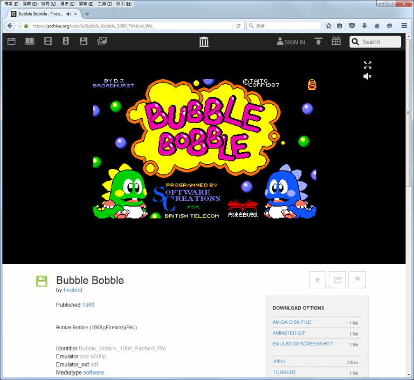The width and height of the screenshot is (414, 380).
Task: Click the SIGN IN link
Action: 291,42
